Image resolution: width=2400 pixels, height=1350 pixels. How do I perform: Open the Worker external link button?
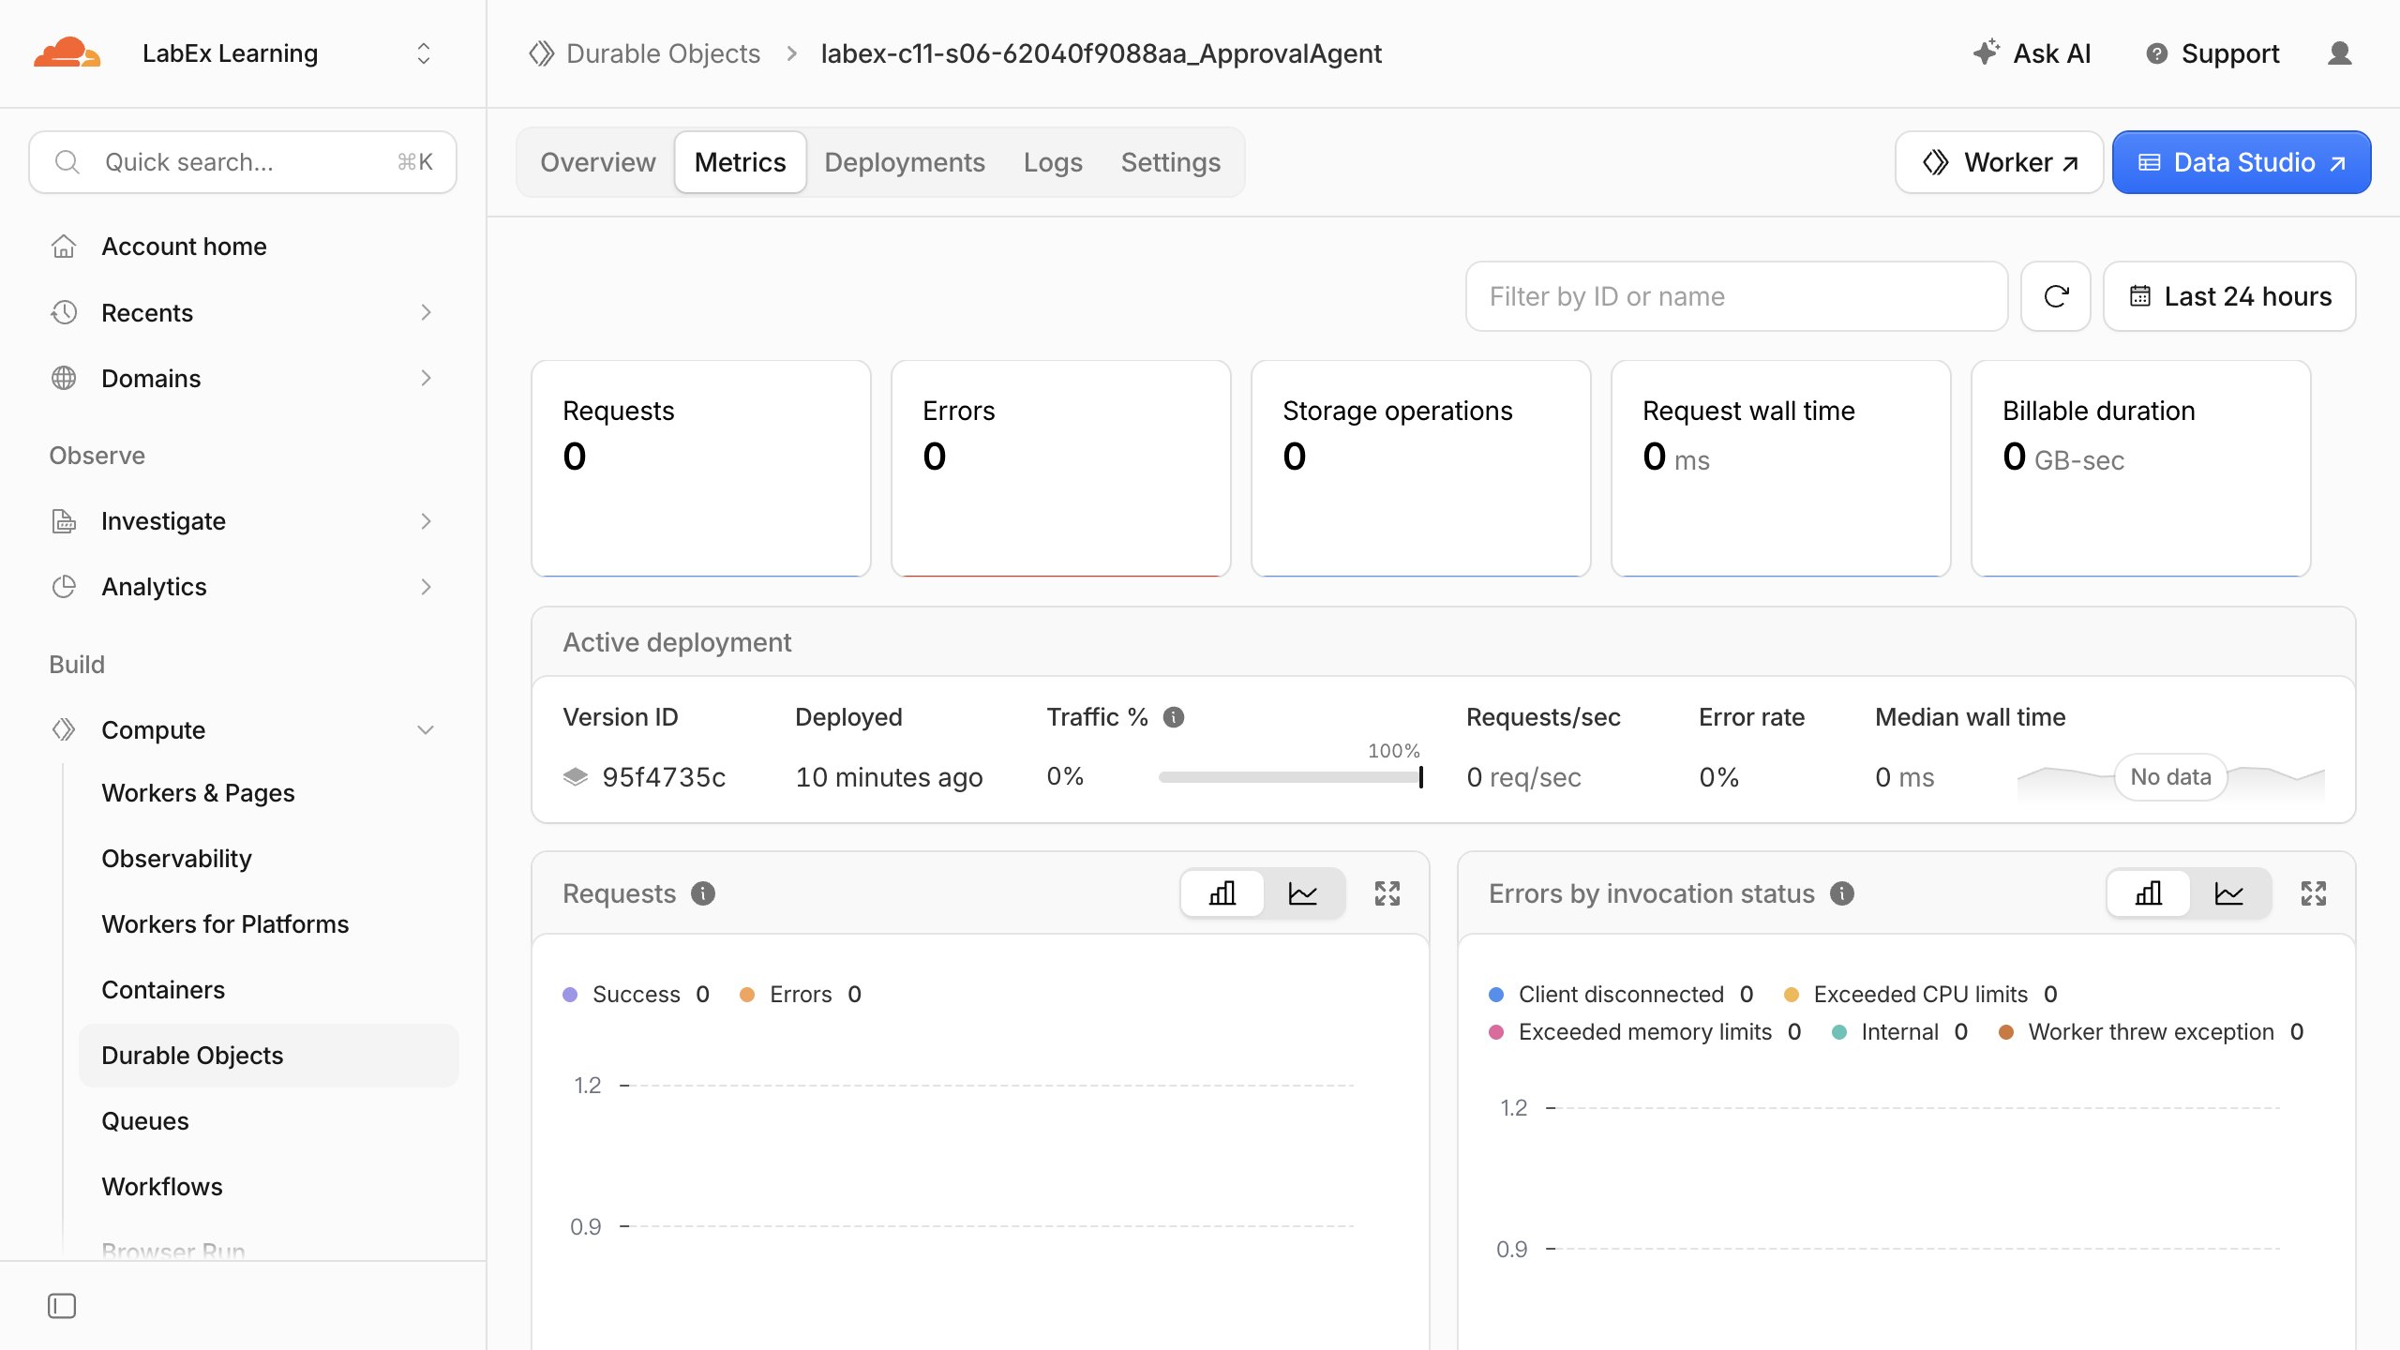coord(2000,162)
